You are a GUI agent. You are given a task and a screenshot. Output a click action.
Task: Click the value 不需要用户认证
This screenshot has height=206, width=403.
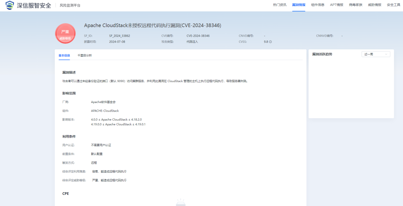(101, 145)
